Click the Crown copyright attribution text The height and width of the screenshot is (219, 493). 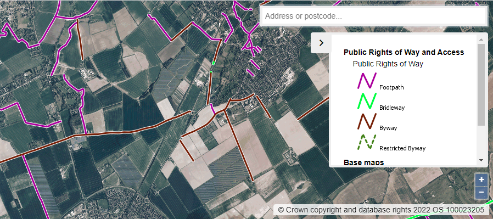381,210
